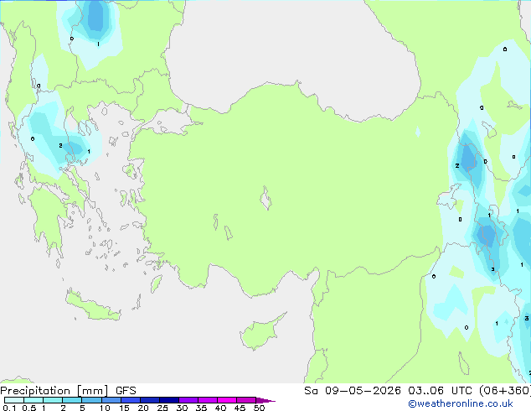531x411 pixels.
Task: Click the legend label '0.1'
Action: 9,408
